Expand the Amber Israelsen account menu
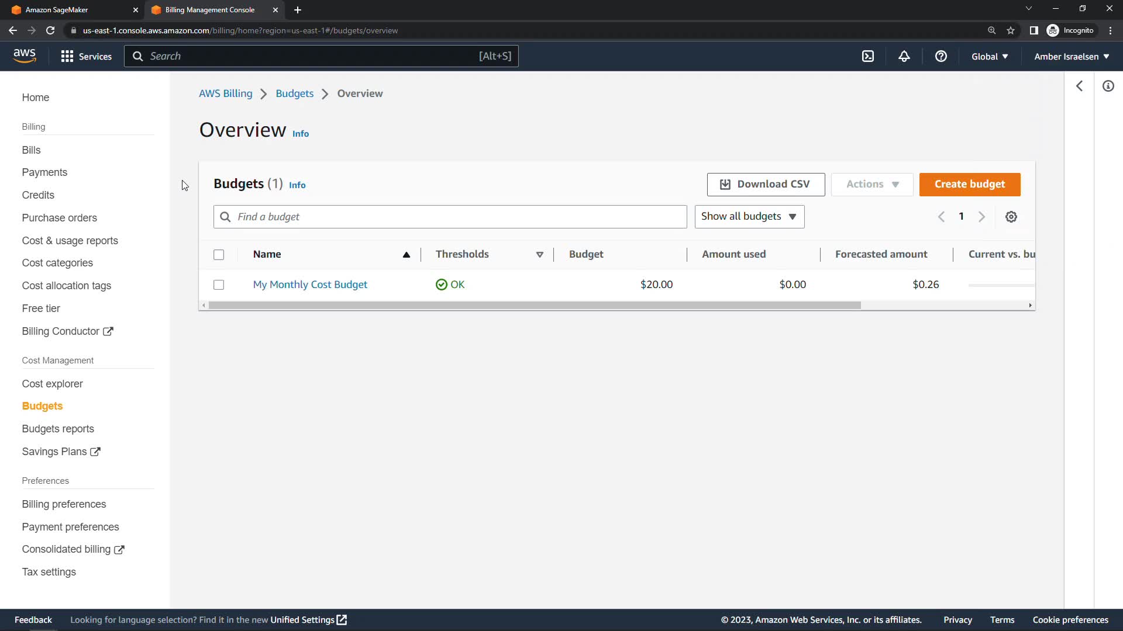The image size is (1123, 631). [1072, 57]
